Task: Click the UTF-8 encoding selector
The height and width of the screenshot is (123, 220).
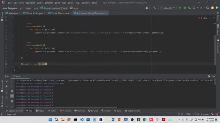Action: click(196, 114)
